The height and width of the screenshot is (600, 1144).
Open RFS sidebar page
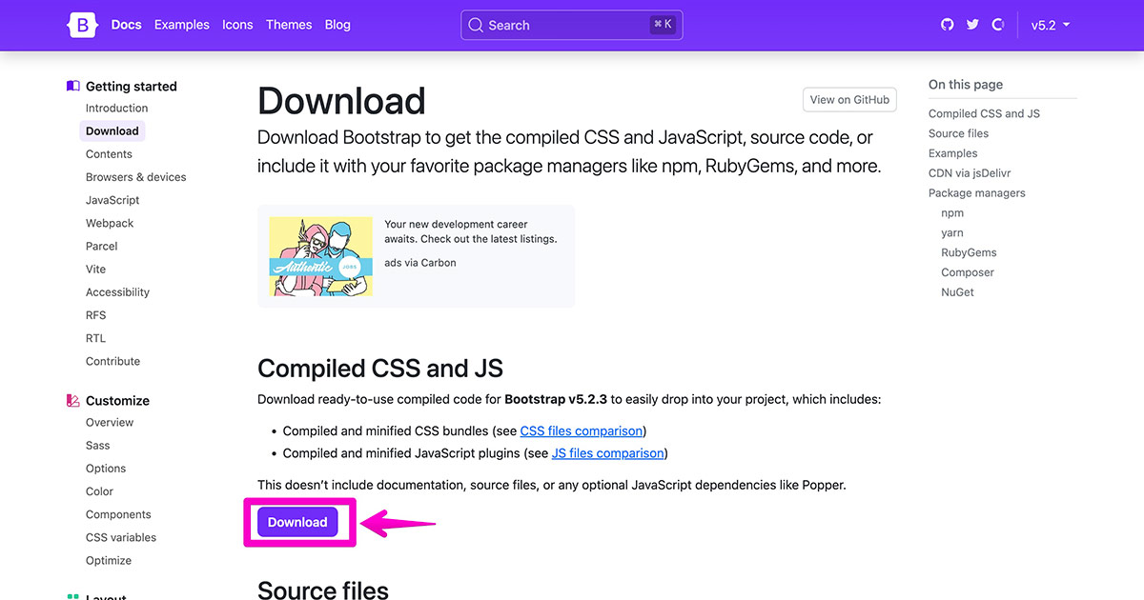pyautogui.click(x=96, y=315)
